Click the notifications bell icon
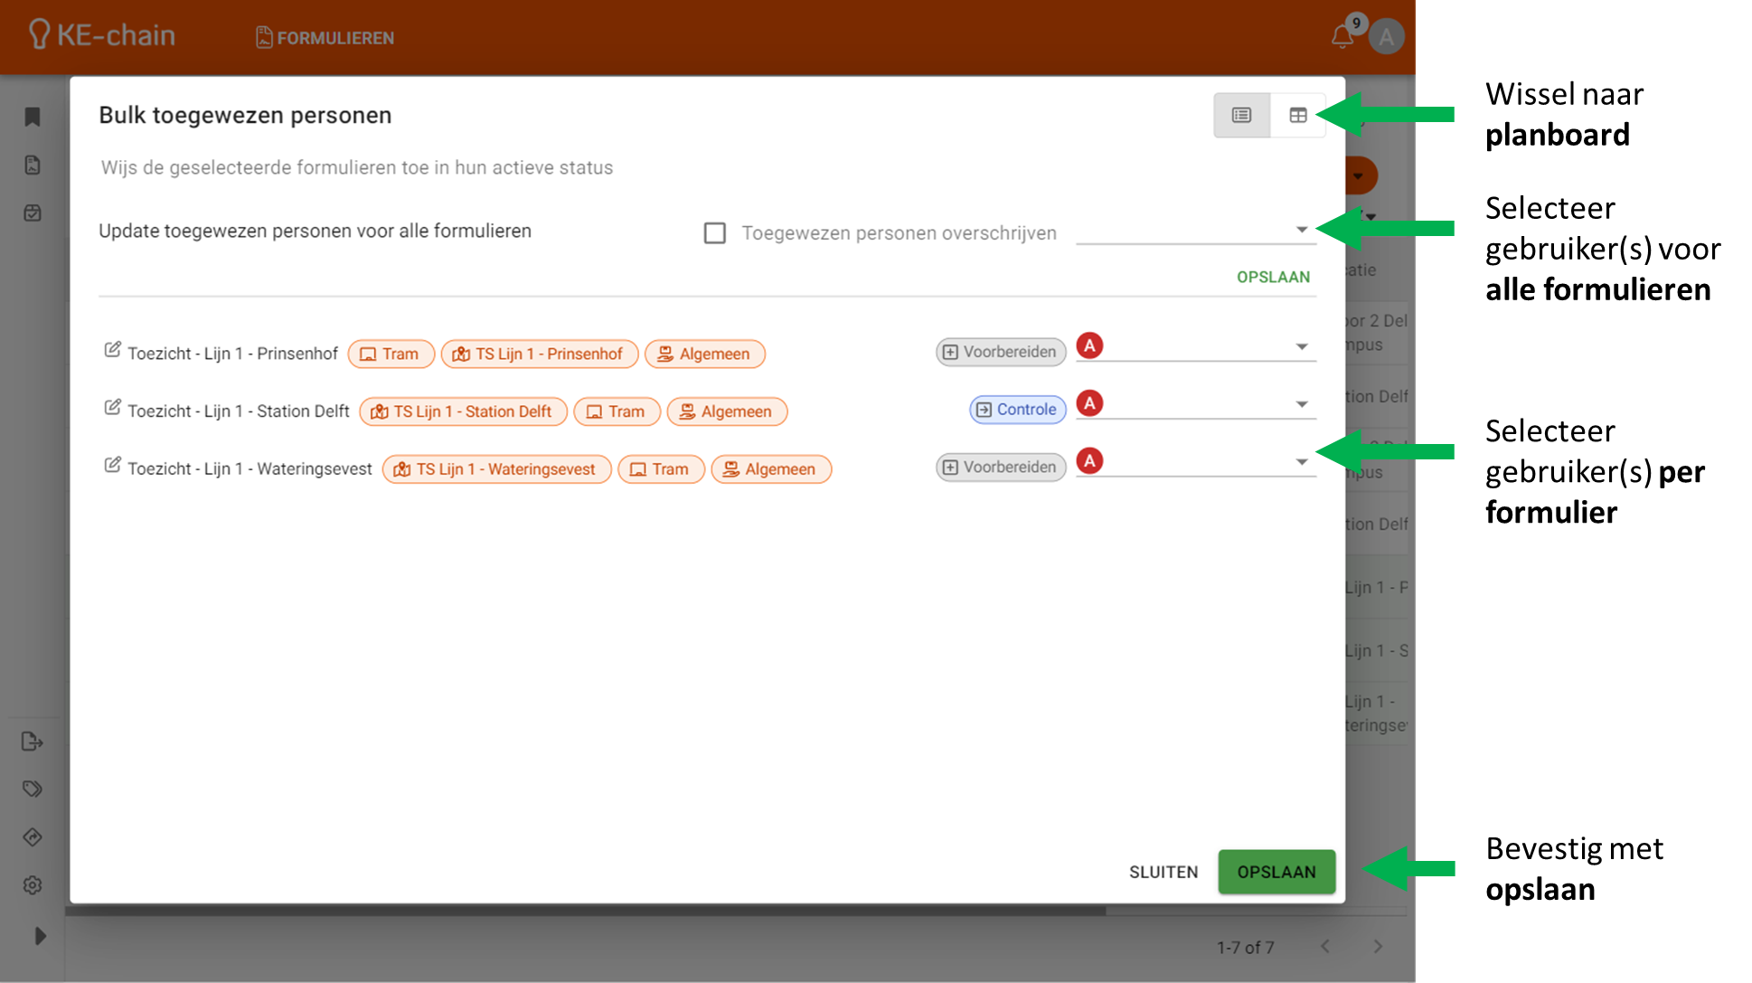This screenshot has height=983, width=1752. 1342,37
